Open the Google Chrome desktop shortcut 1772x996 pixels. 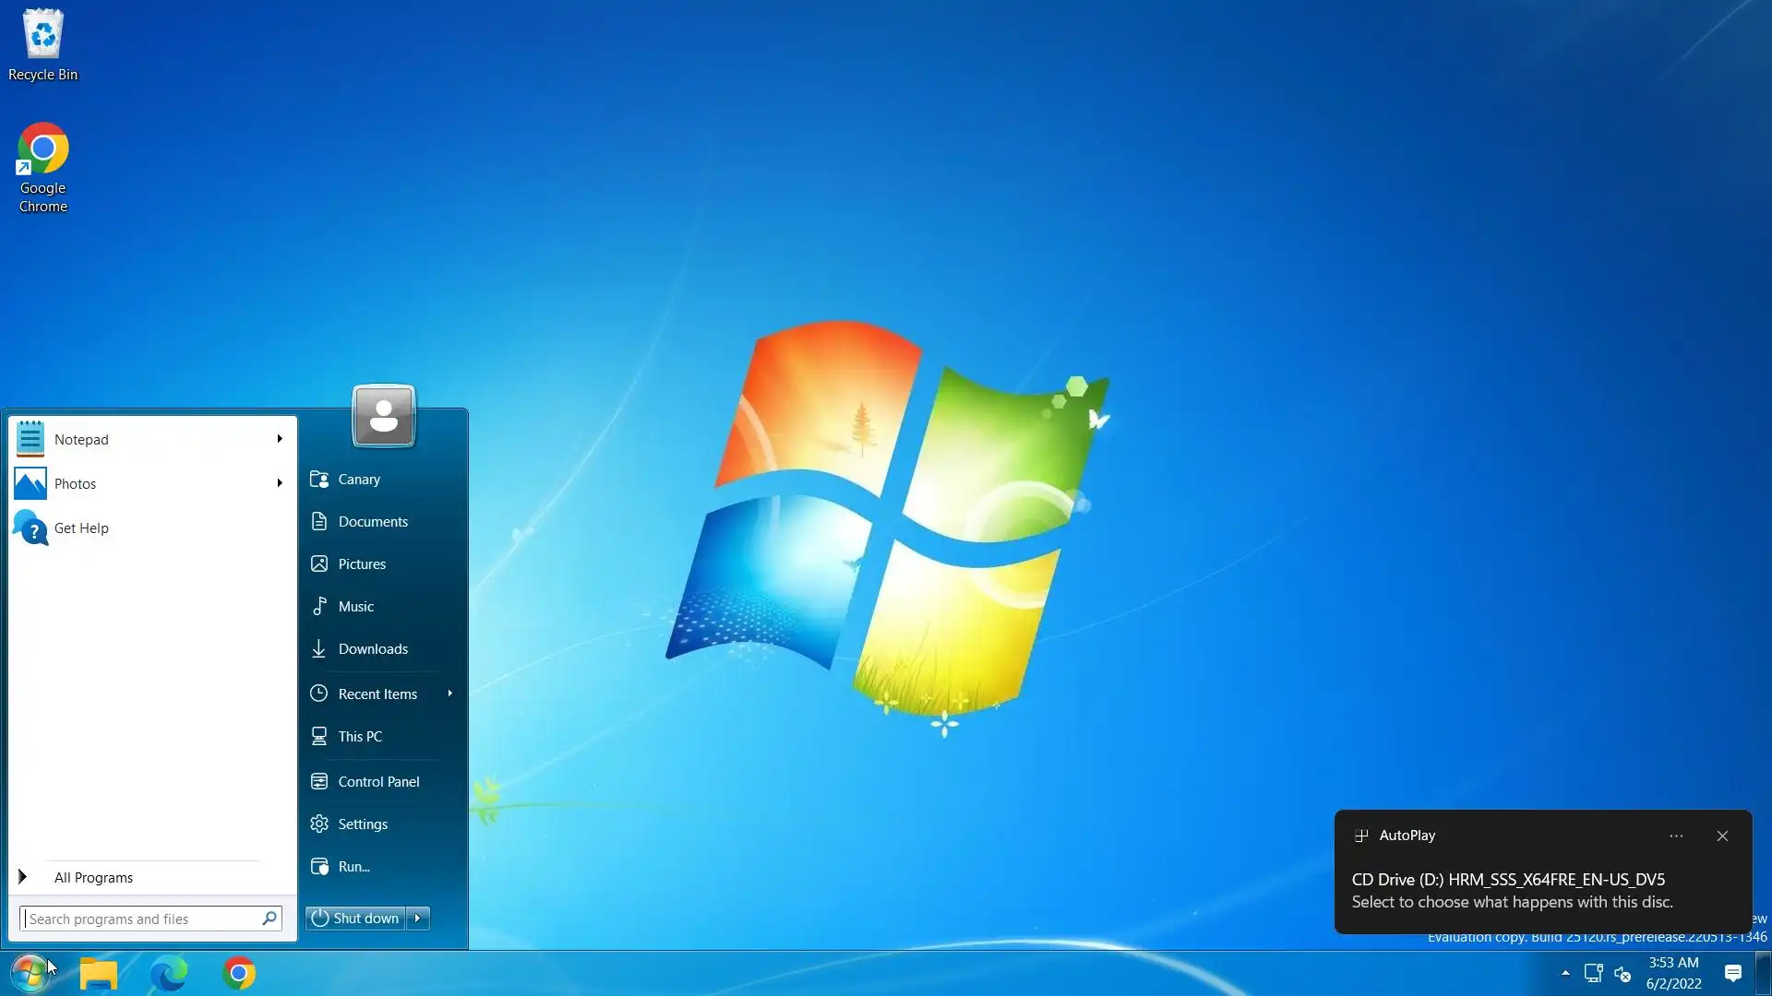point(42,166)
